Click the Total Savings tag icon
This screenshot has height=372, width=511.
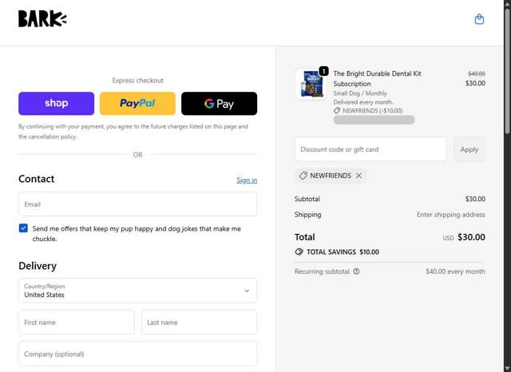click(x=299, y=251)
